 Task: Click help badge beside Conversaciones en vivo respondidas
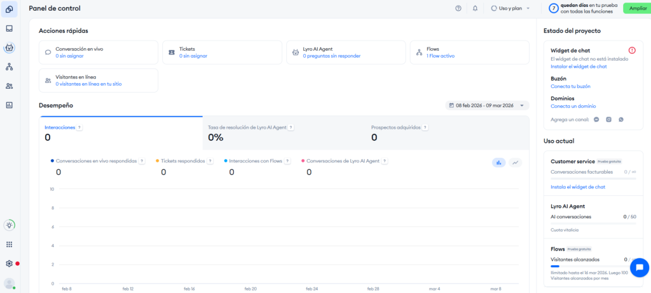tap(142, 161)
